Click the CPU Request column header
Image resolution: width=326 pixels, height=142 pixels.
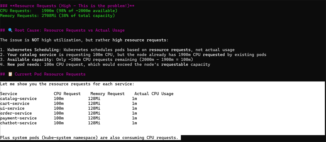67,94
